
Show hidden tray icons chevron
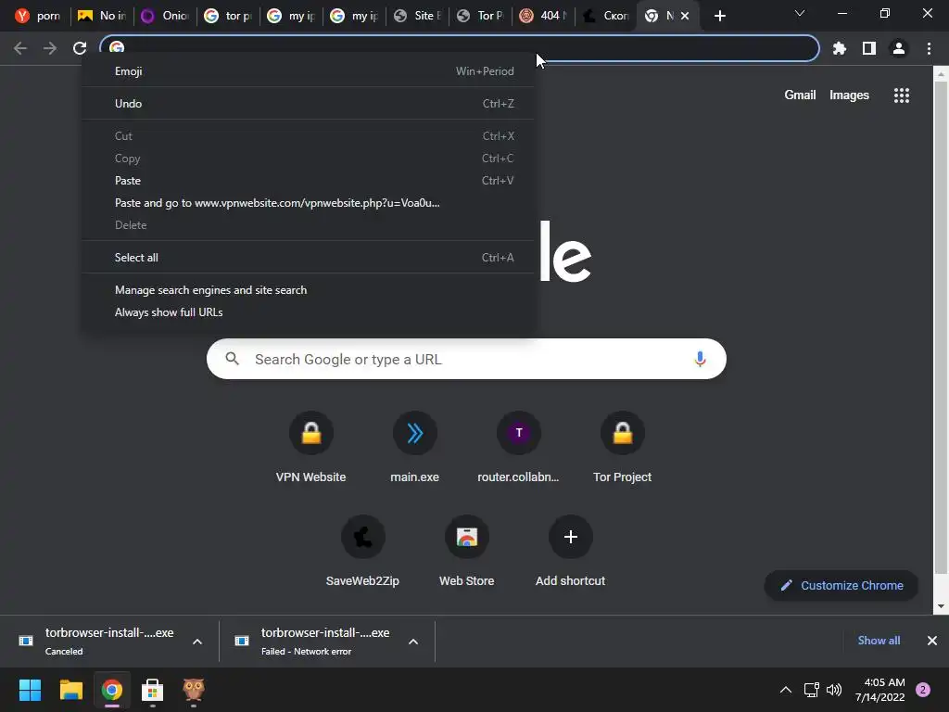[x=786, y=690]
